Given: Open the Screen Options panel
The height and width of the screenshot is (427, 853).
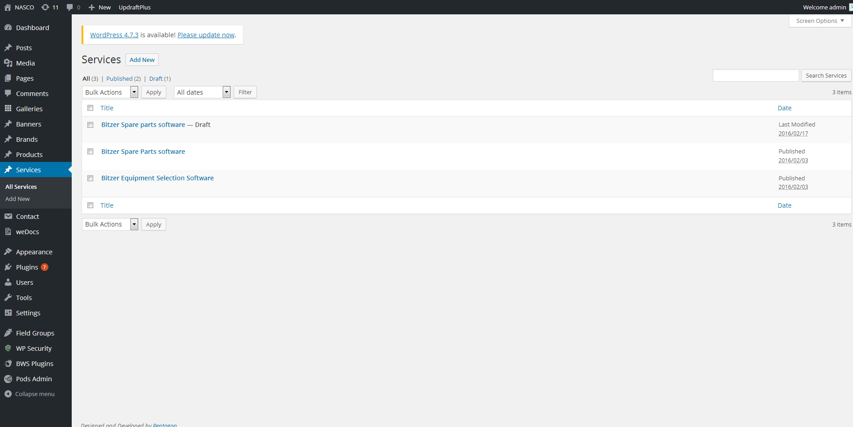Looking at the screenshot, I should (x=819, y=21).
